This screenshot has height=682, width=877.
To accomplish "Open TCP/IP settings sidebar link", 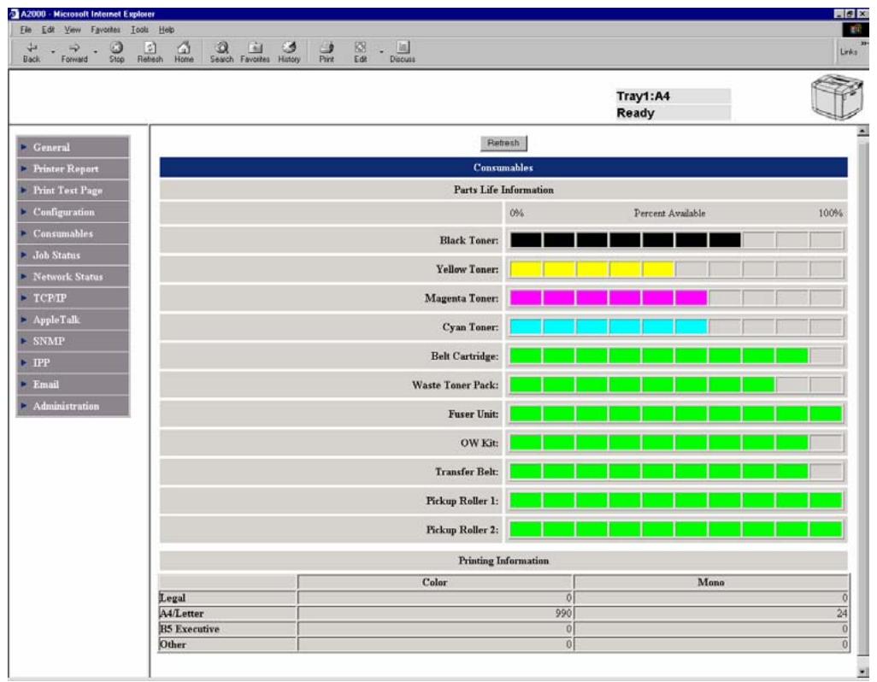I will coord(74,298).
